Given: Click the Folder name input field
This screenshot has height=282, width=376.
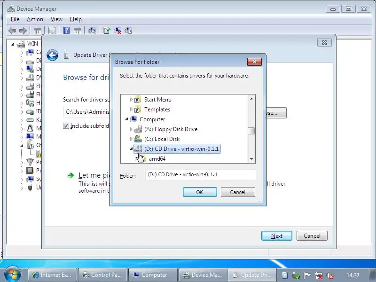Looking at the screenshot, I should coord(201,175).
